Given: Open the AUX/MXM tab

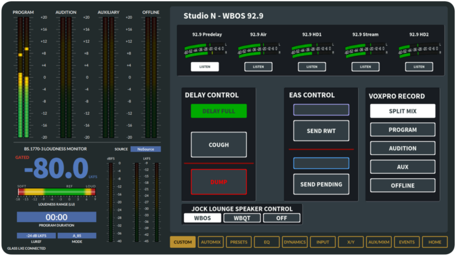Looking at the screenshot, I should 379,242.
